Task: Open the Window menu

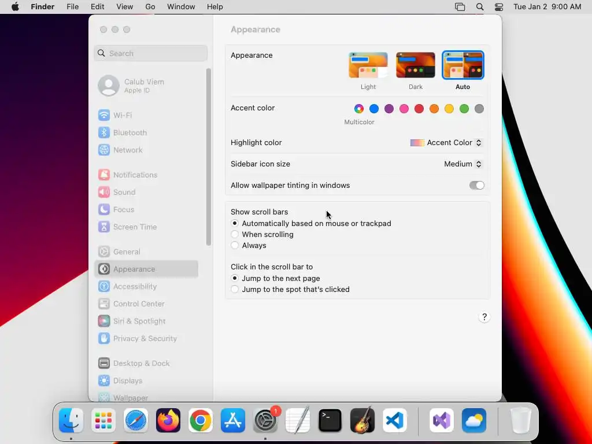Action: [x=181, y=7]
